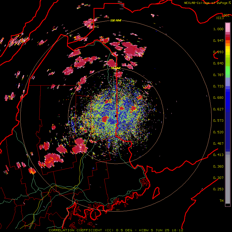Click the 0.413 scale value

pyautogui.click(x=218, y=155)
